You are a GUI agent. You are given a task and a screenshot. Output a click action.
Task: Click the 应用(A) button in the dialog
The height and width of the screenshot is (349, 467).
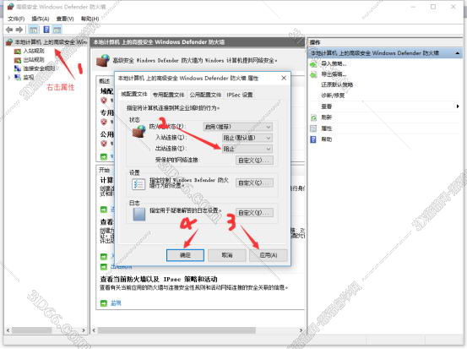(x=269, y=255)
